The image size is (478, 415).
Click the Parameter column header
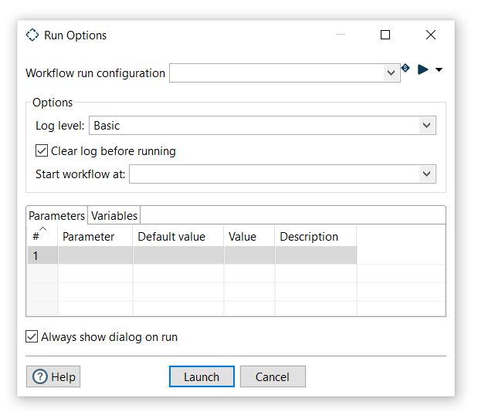pyautogui.click(x=94, y=237)
